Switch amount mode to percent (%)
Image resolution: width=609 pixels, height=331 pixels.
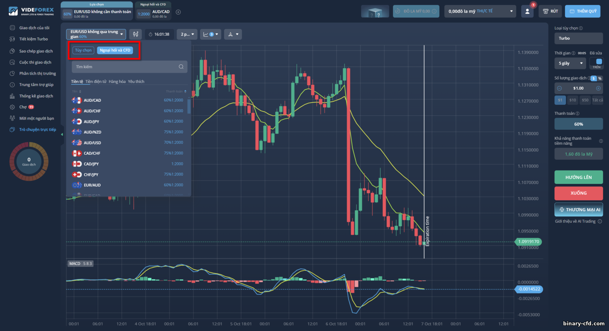coord(600,78)
